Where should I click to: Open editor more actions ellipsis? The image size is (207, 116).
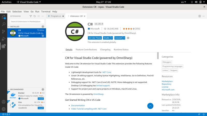[x=203, y=16]
